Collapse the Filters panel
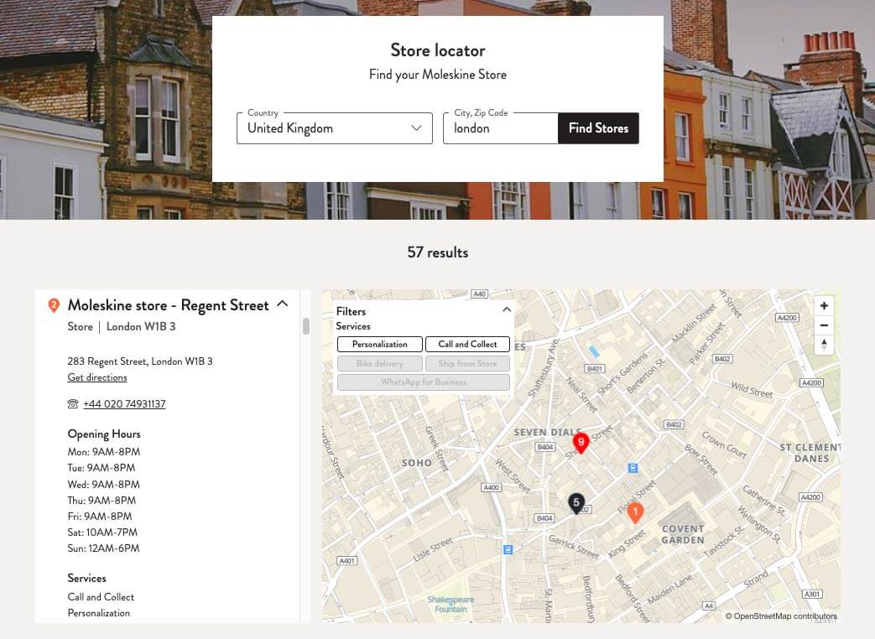 (506, 309)
